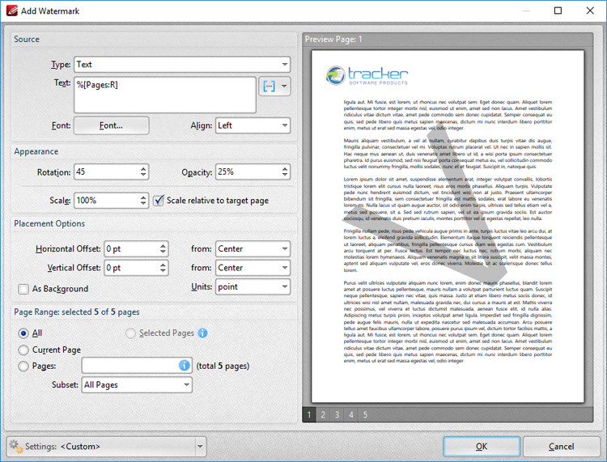Click into the watermark Text box
Viewport: 607px width, 462px height.
[165, 95]
